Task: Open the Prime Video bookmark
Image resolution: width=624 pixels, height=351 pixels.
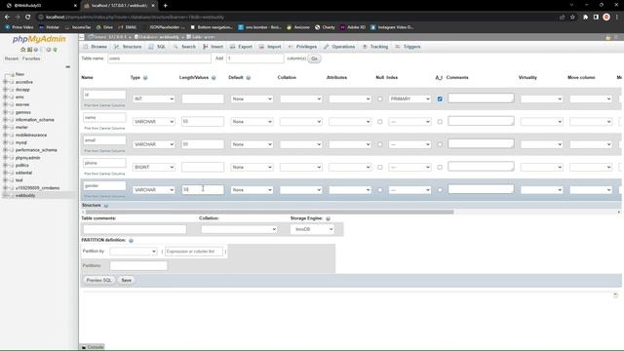Action: 19,27
